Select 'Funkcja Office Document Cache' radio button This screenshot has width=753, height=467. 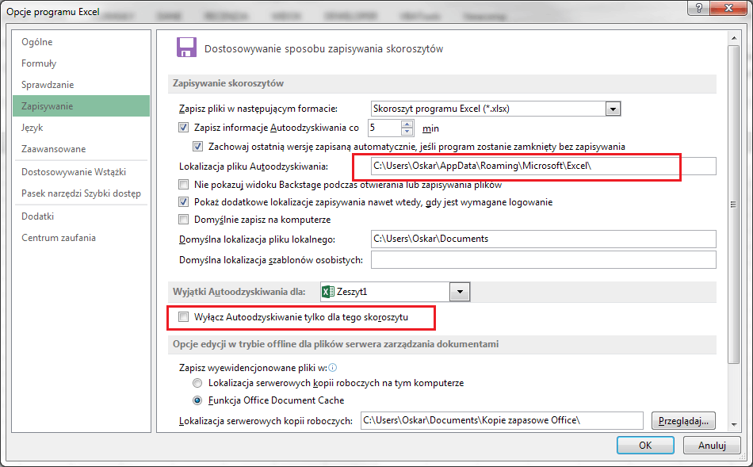[x=197, y=400]
